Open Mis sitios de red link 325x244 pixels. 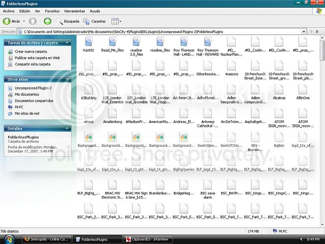coord(27,113)
